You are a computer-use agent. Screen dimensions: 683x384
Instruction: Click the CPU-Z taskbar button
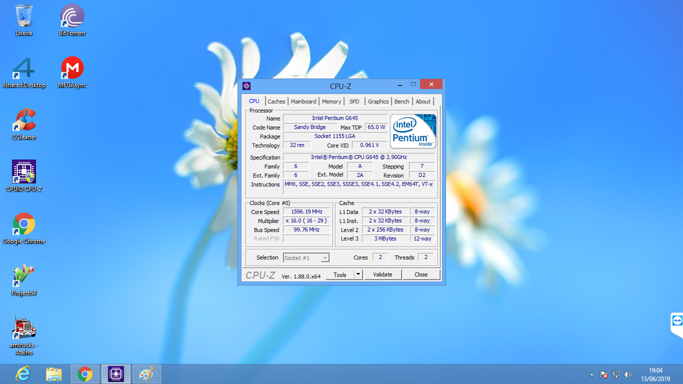(x=116, y=374)
